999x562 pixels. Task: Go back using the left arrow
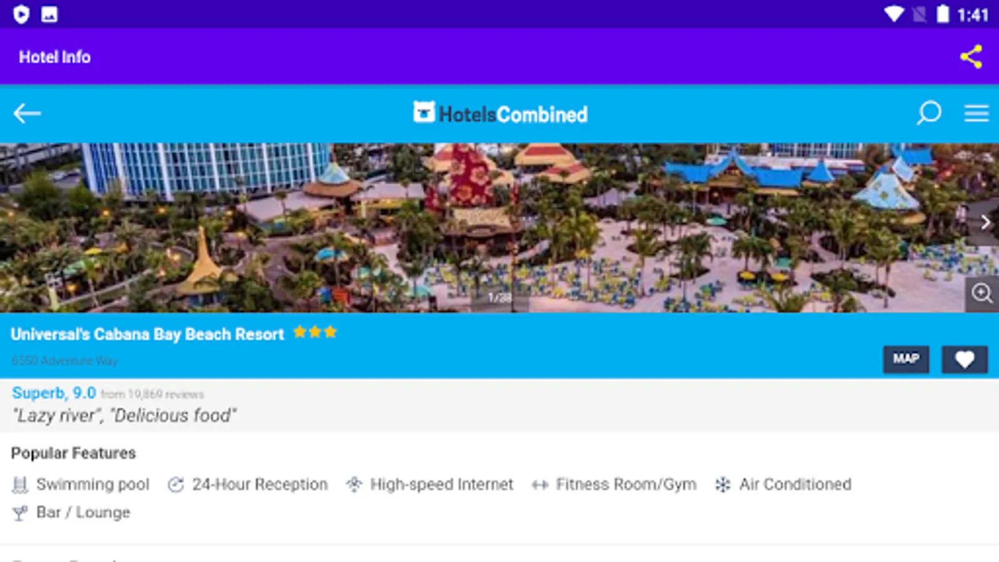pos(27,114)
